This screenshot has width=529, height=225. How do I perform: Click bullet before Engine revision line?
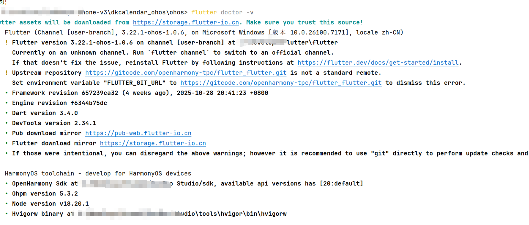[6, 103]
